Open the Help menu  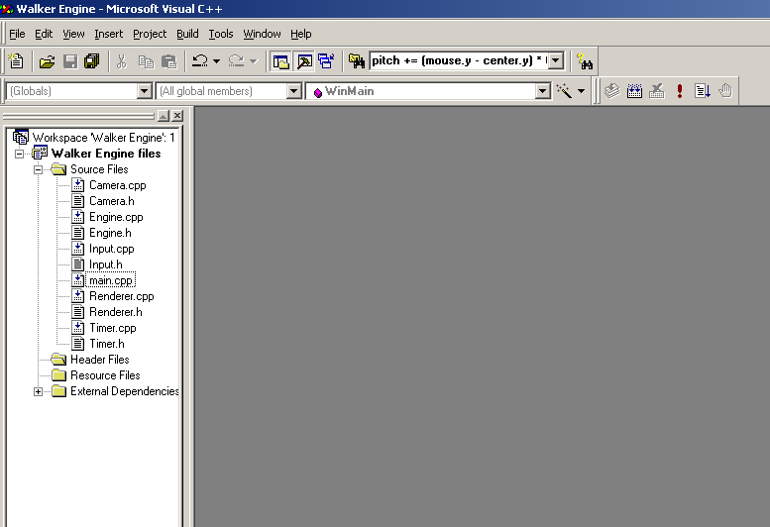point(301,34)
